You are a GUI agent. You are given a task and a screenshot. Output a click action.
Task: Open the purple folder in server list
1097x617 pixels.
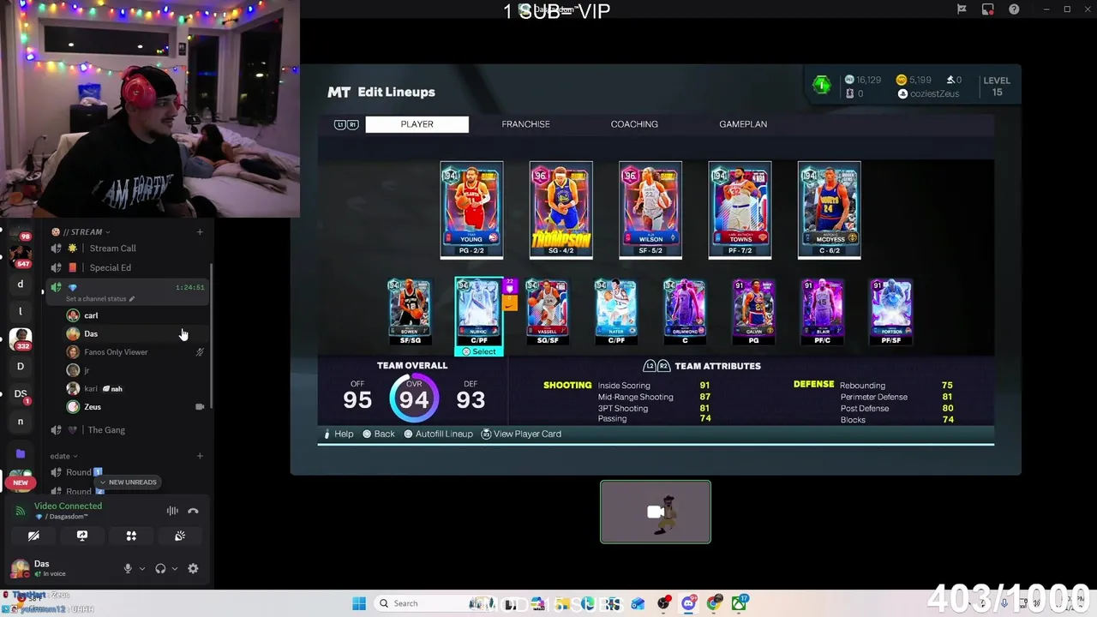[x=20, y=453]
